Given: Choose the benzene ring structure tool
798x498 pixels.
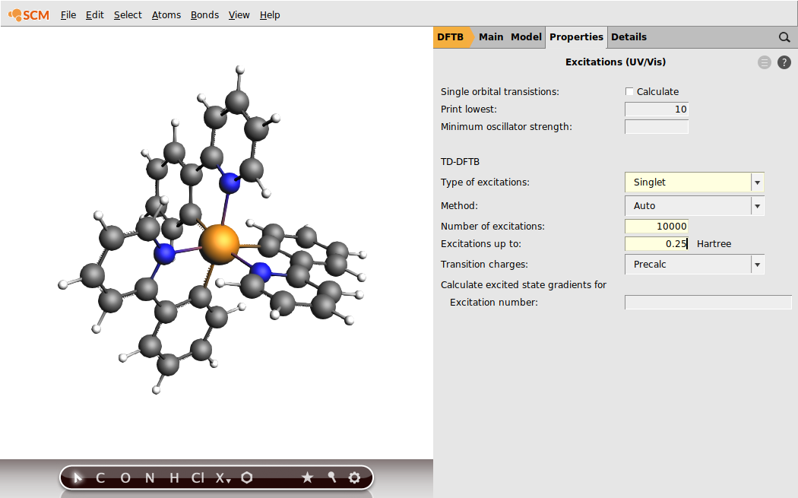Looking at the screenshot, I should tap(247, 477).
